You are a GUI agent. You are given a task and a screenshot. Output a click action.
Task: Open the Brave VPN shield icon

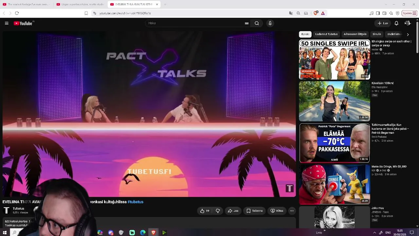pos(397,13)
